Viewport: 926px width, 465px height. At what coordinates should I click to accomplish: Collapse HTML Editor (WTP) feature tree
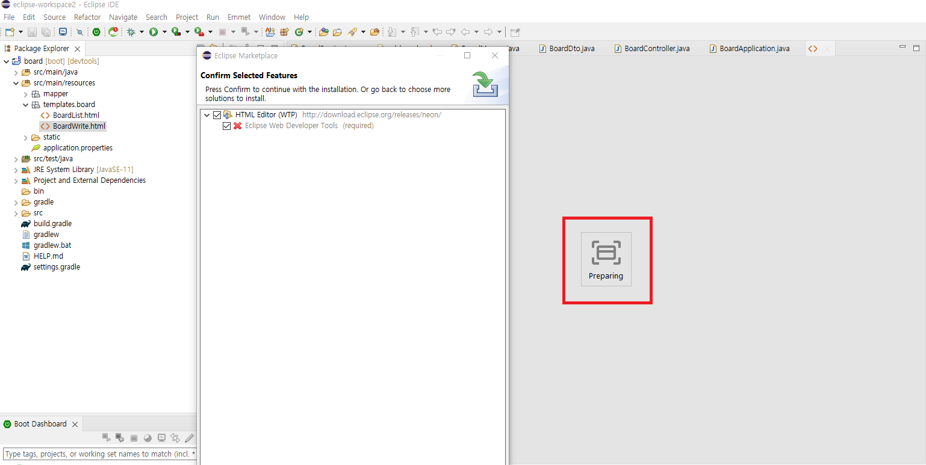click(x=207, y=115)
